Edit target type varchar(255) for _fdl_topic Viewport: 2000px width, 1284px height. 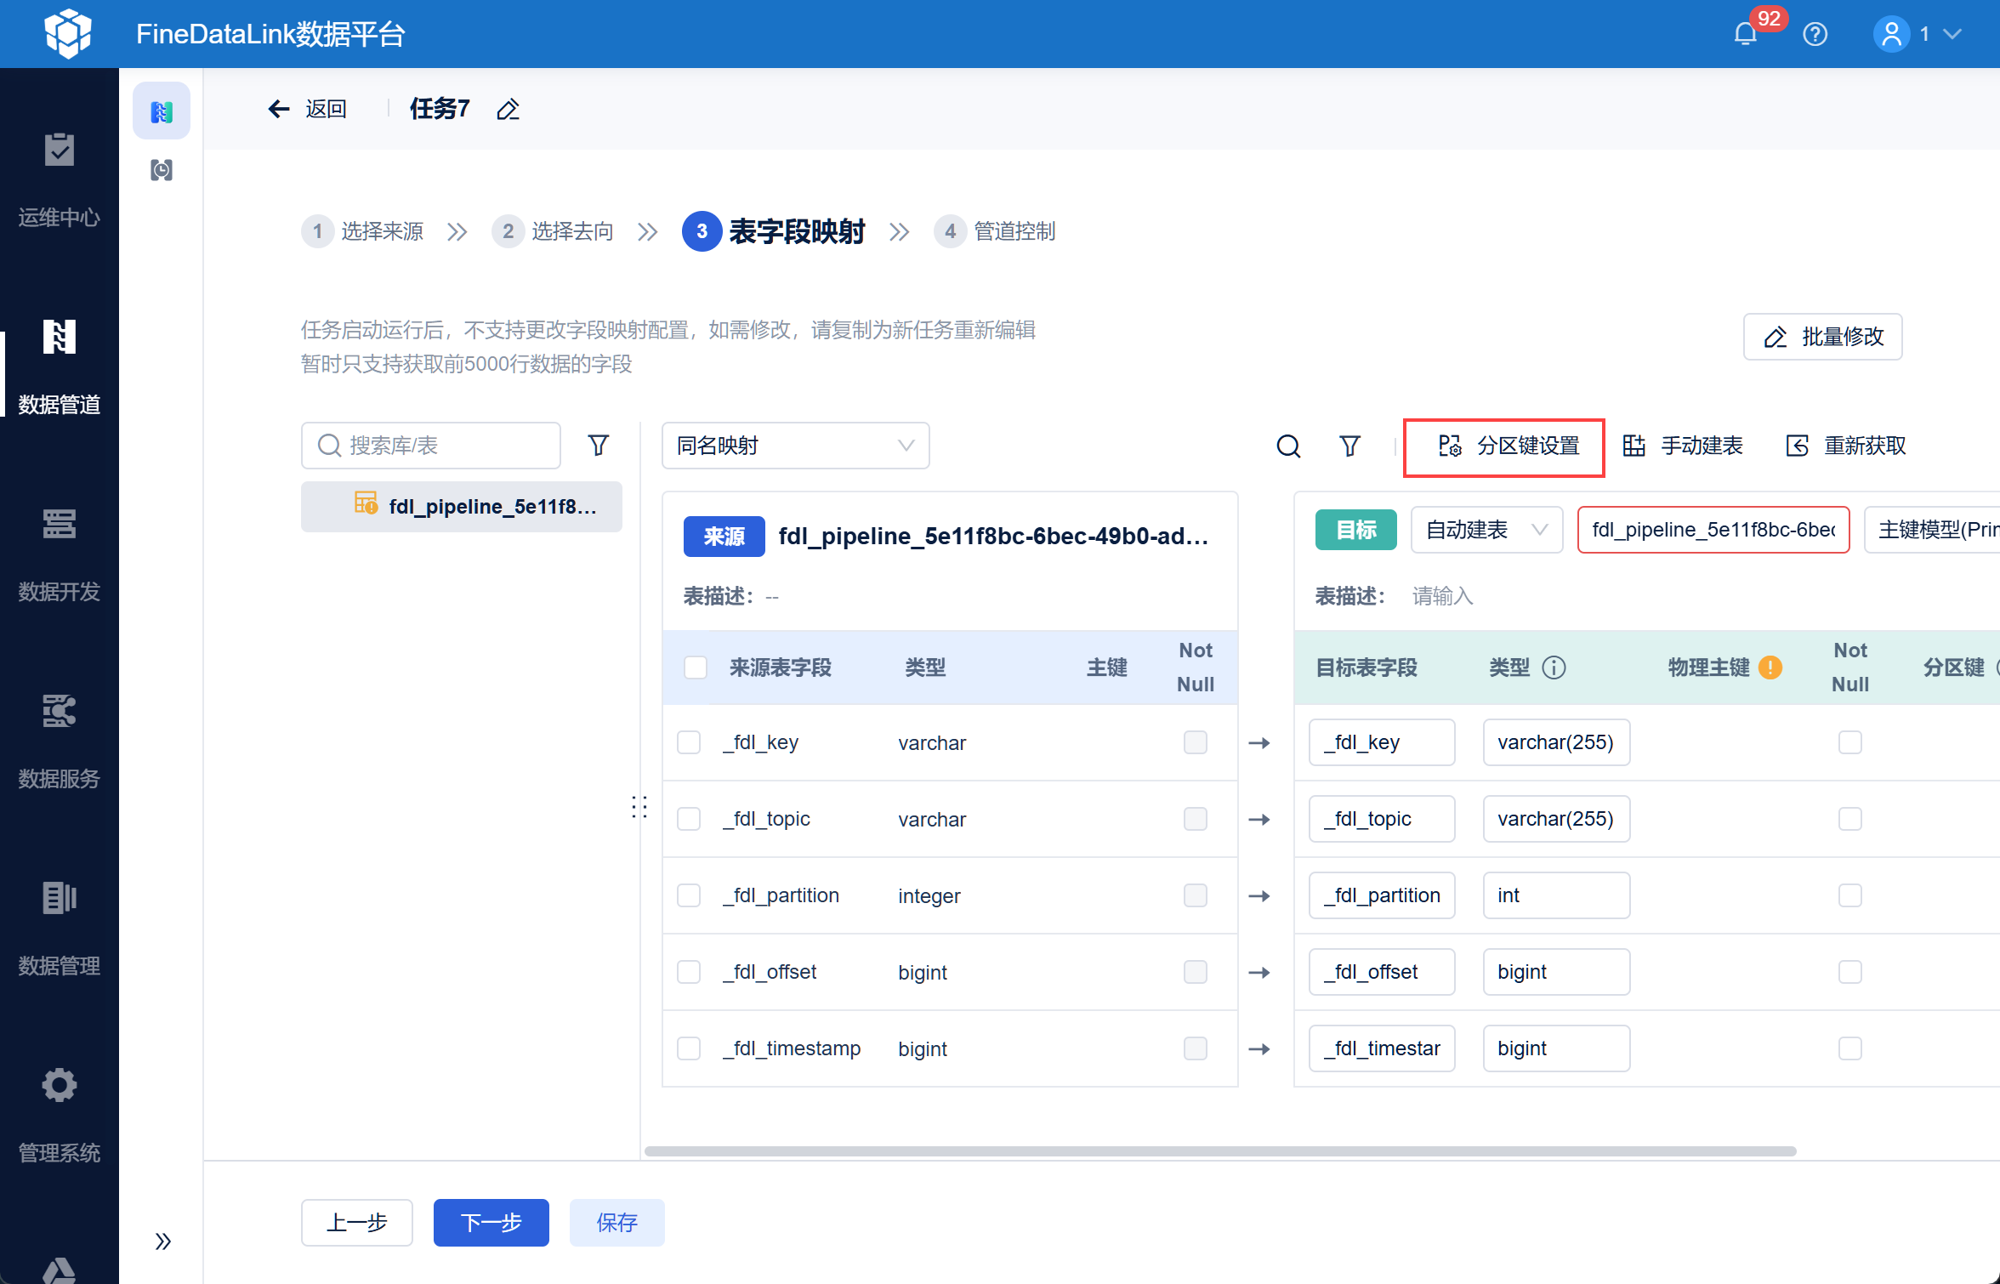pos(1556,819)
